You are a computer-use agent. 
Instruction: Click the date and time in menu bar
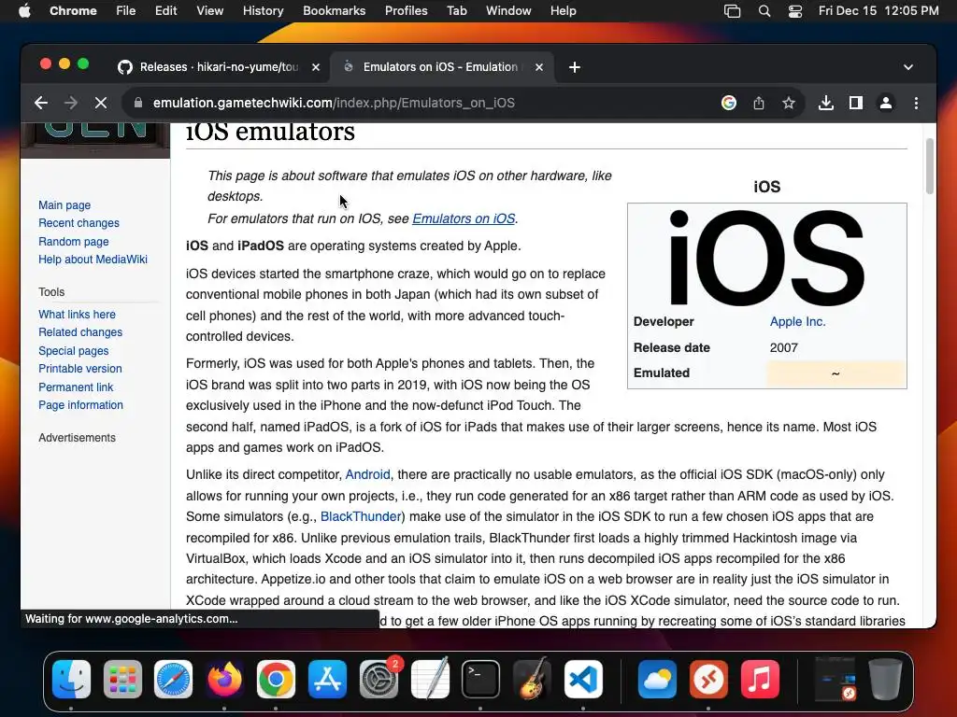pyautogui.click(x=878, y=10)
